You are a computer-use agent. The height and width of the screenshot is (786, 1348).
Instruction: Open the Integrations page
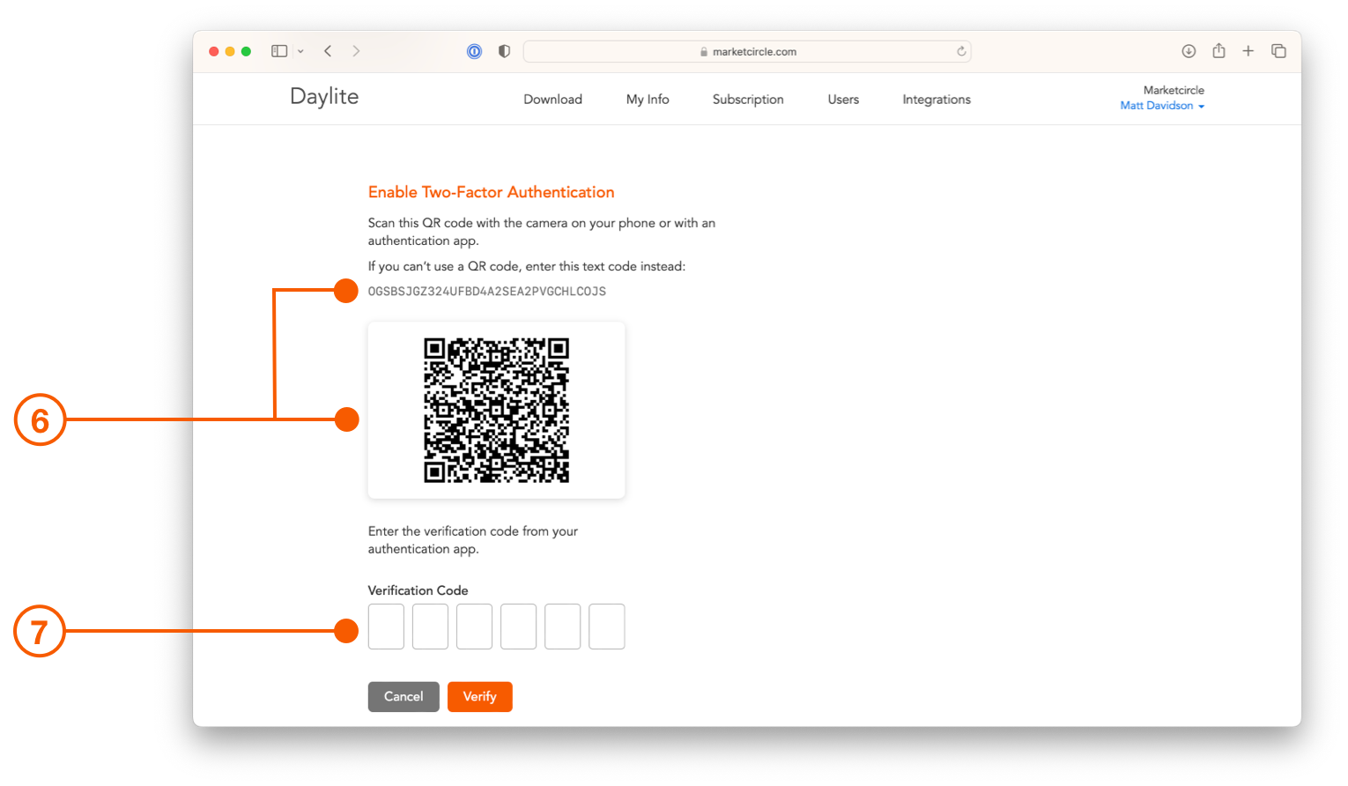(937, 100)
